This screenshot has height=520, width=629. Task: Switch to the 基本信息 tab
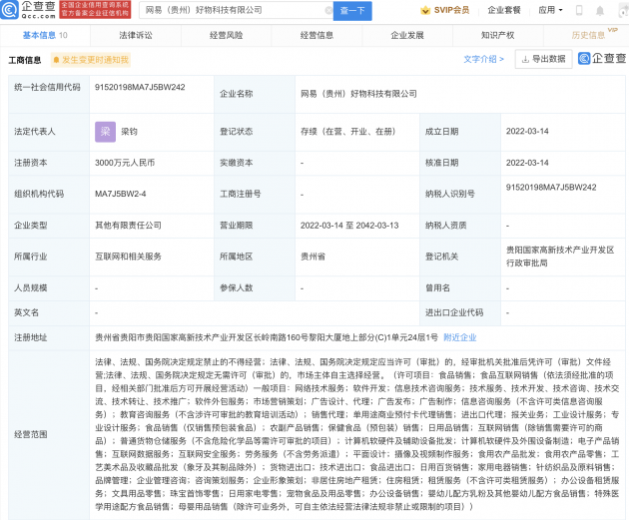[x=45, y=35]
